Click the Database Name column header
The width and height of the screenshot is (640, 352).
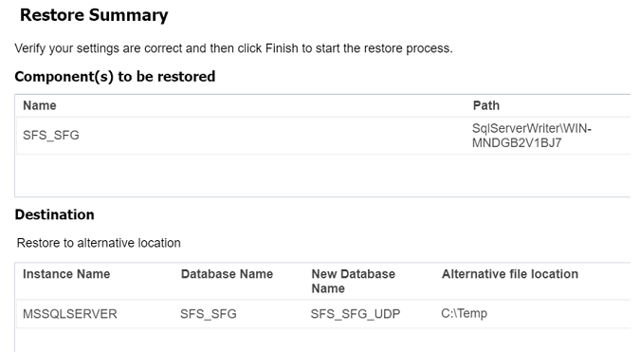(227, 274)
